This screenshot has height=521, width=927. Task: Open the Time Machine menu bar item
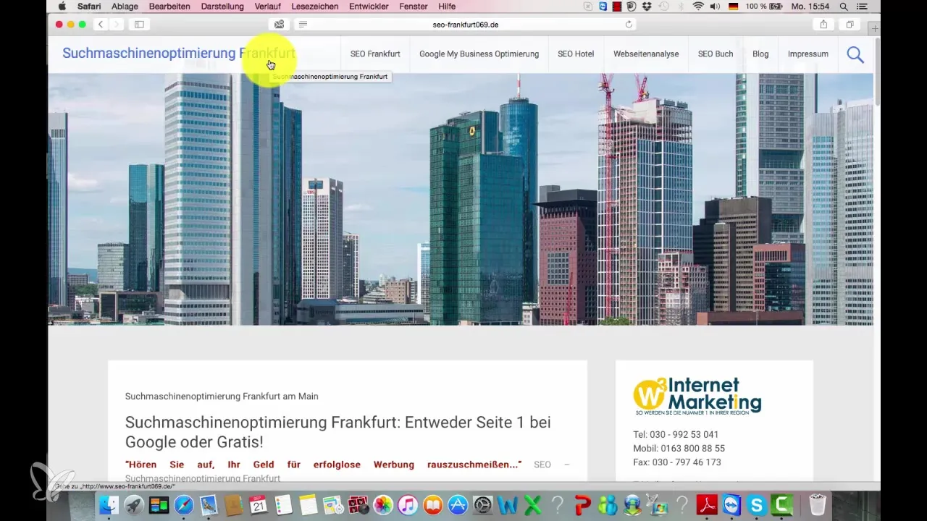tap(663, 7)
